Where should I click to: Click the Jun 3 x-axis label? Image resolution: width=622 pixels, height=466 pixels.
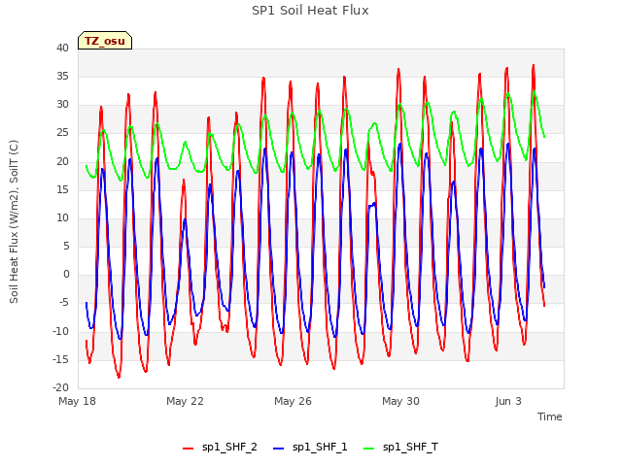coord(508,401)
